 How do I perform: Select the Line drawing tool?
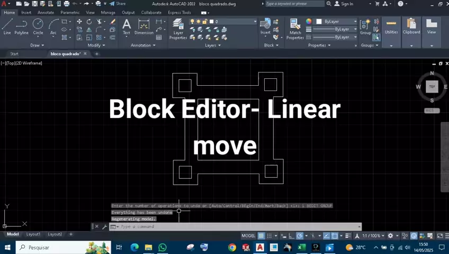7,26
